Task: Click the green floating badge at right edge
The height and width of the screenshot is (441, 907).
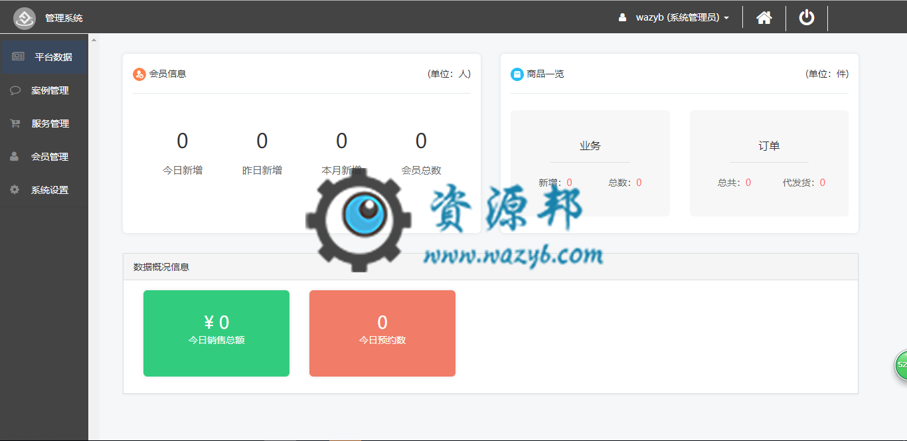Action: coord(900,365)
